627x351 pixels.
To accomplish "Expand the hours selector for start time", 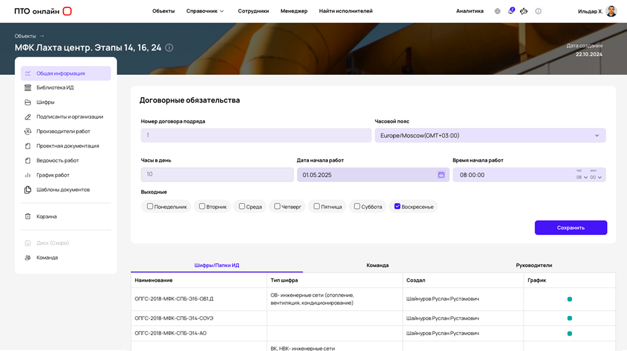I will (x=582, y=177).
